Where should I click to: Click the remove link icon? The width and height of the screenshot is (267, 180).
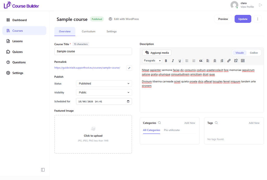[x=236, y=61]
